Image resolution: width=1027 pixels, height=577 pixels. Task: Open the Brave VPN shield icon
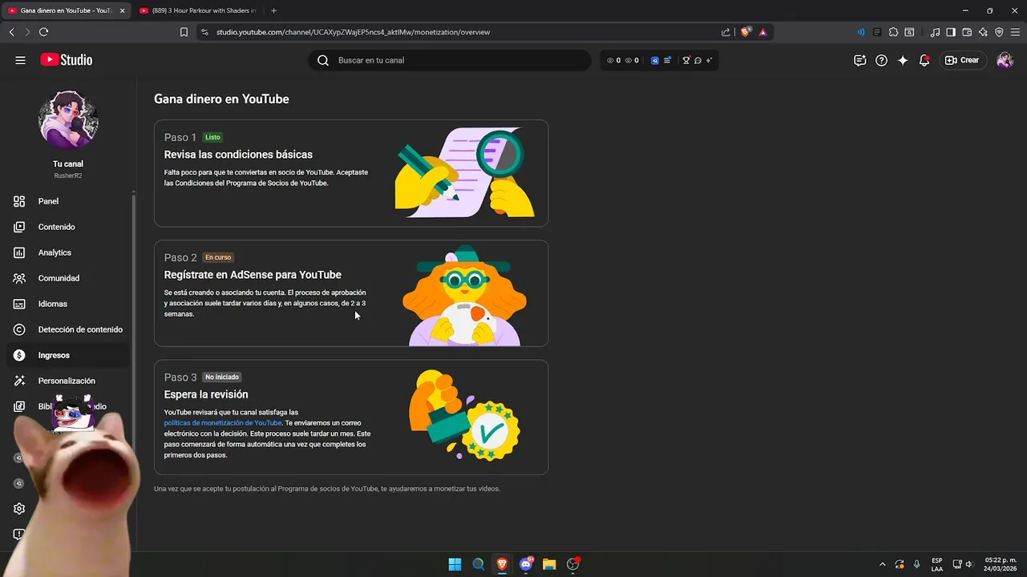tap(999, 32)
